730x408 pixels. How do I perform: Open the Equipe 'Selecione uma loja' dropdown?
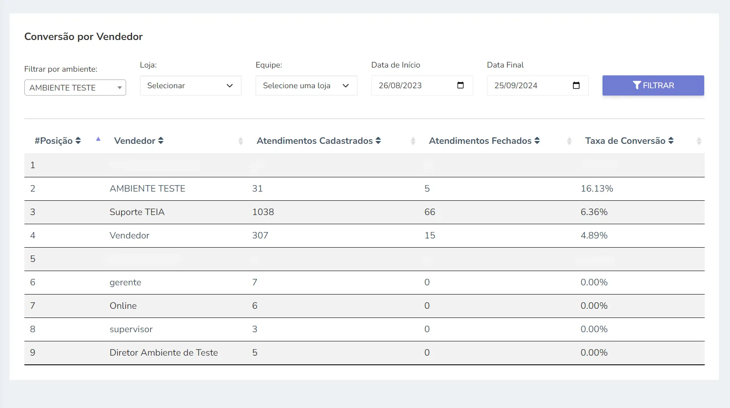tap(307, 85)
